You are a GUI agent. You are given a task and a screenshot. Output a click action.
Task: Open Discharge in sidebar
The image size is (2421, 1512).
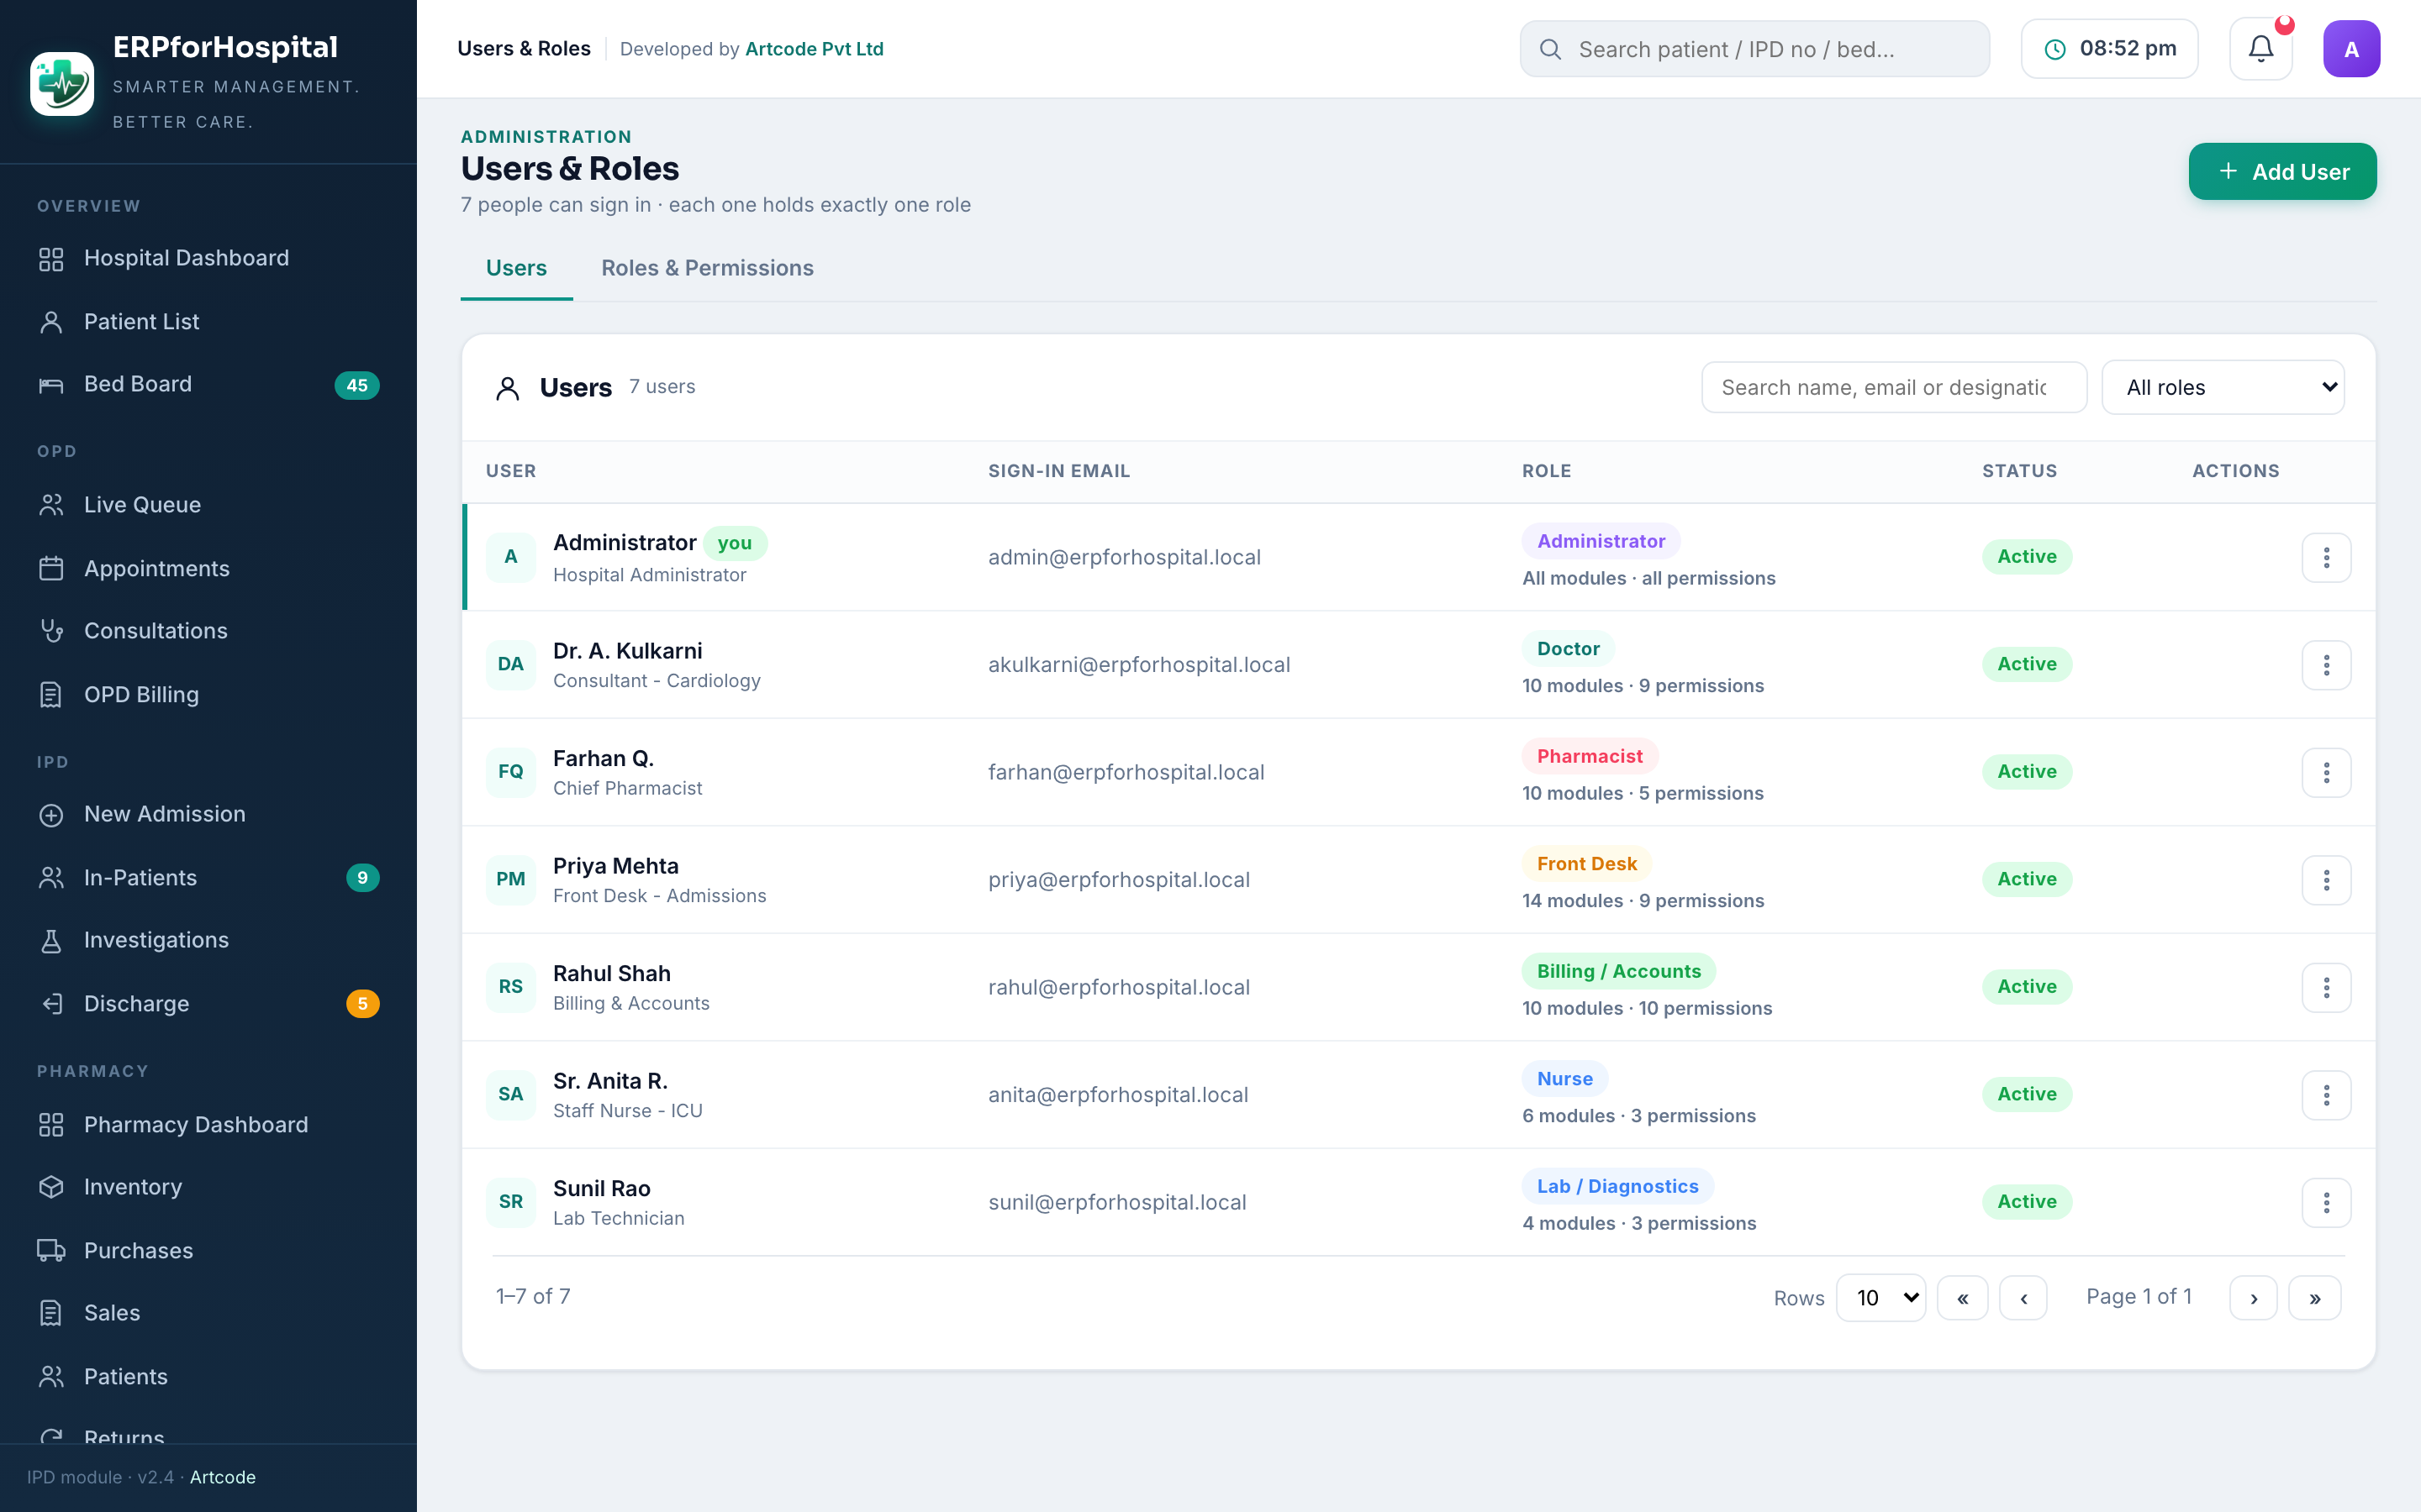click(208, 1003)
